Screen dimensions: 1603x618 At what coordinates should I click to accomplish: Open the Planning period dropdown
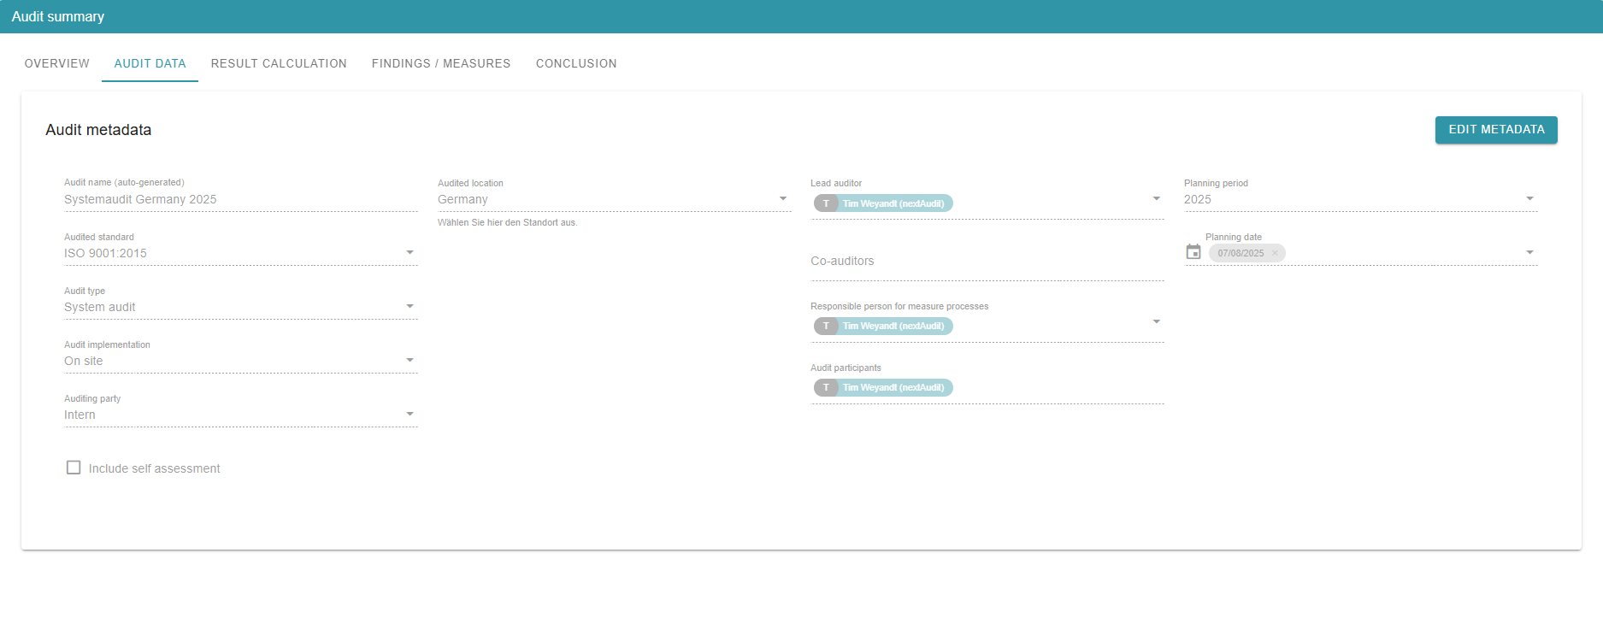click(x=1529, y=198)
